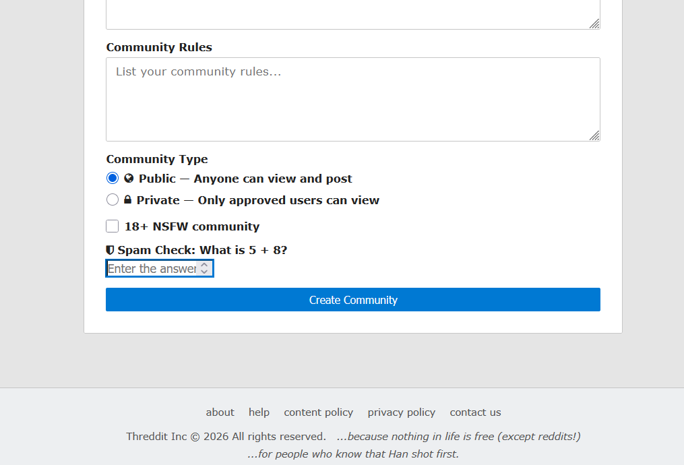The width and height of the screenshot is (684, 465).
Task: Click the resize handle of the topmost textarea
Action: [594, 24]
